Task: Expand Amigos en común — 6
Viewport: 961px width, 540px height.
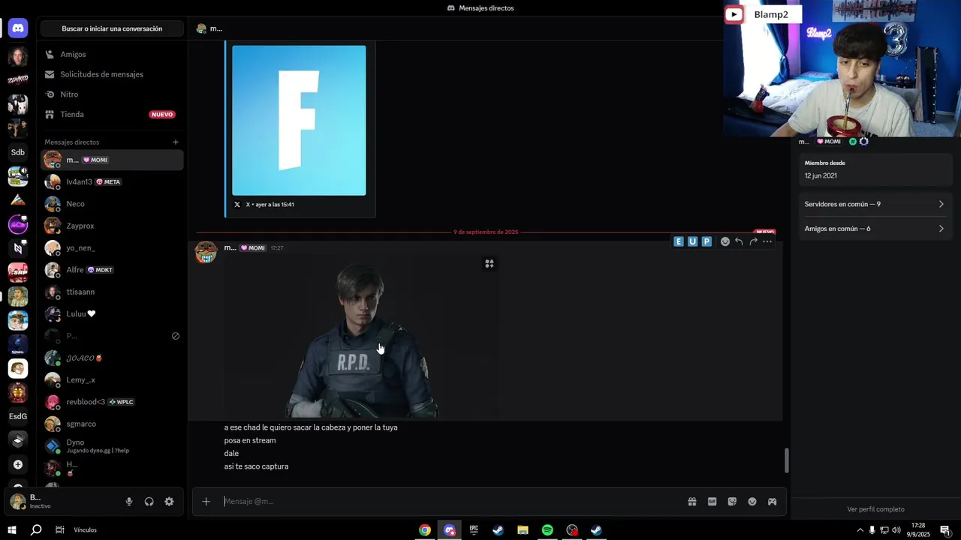Action: pos(874,228)
